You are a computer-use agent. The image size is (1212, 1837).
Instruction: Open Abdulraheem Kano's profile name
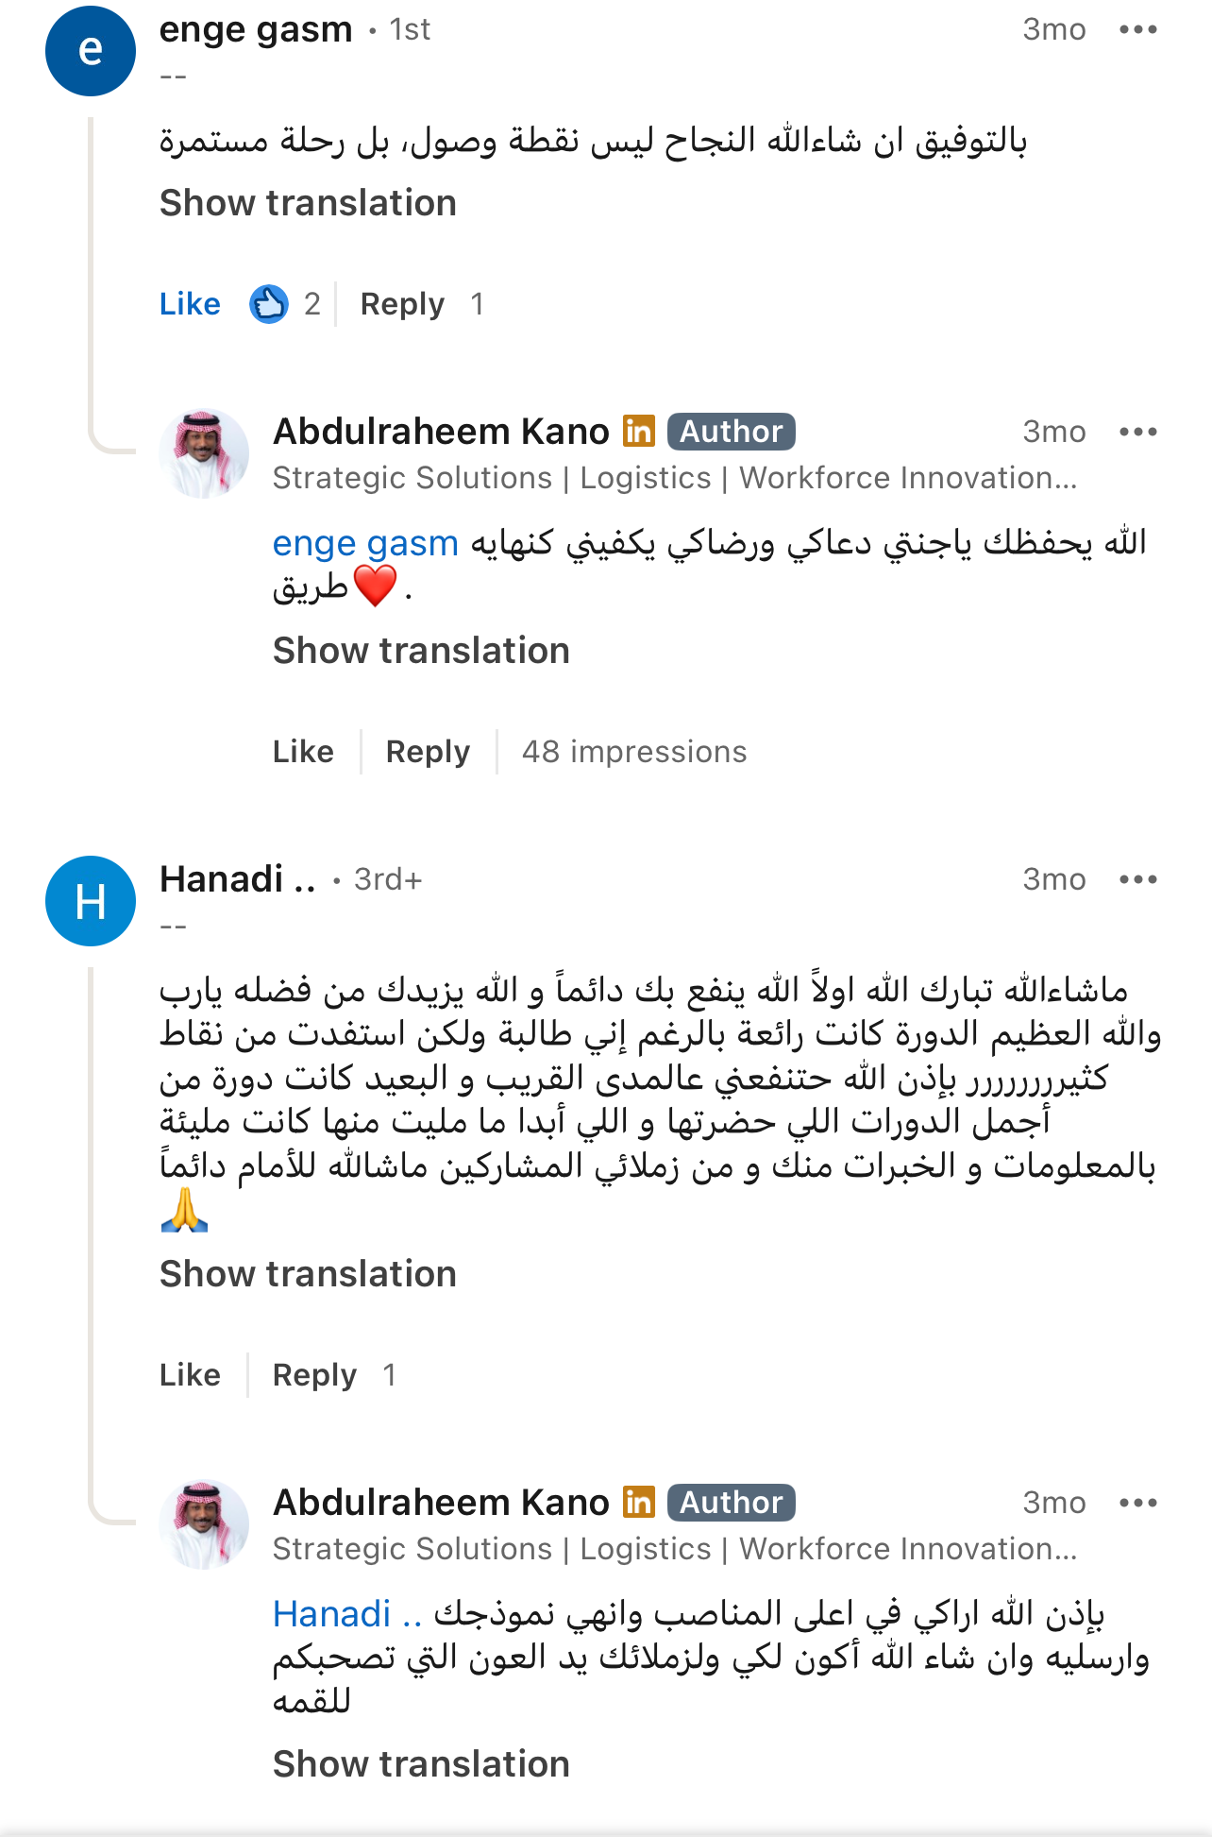[439, 431]
